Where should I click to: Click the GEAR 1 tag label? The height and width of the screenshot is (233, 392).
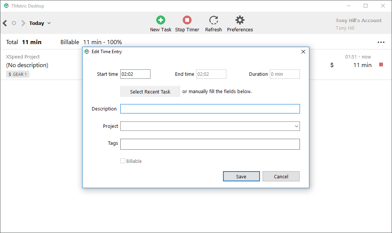click(x=18, y=74)
